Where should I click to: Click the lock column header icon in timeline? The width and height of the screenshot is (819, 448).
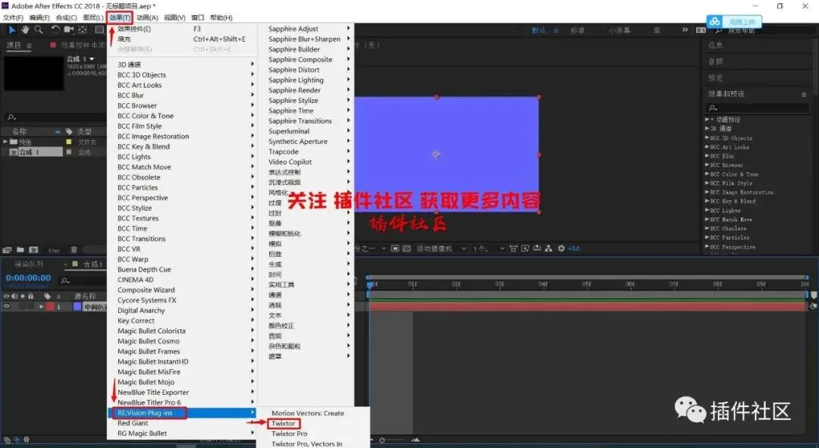[x=31, y=296]
